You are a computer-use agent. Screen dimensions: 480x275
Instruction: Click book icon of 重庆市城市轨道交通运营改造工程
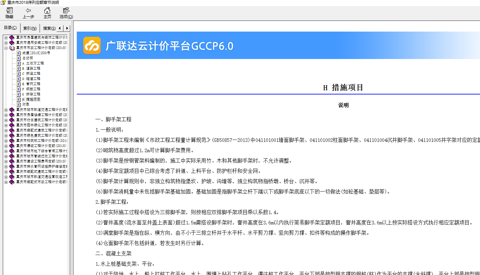coord(12,177)
